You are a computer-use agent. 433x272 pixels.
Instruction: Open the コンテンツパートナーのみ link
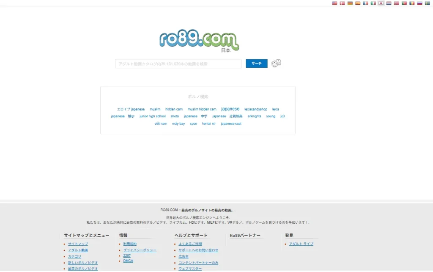[x=198, y=263]
